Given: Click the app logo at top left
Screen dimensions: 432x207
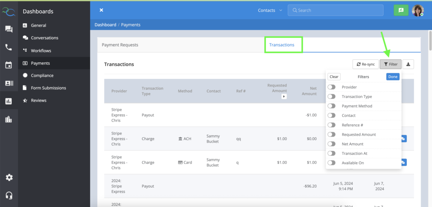Looking at the screenshot, I should coord(9,11).
